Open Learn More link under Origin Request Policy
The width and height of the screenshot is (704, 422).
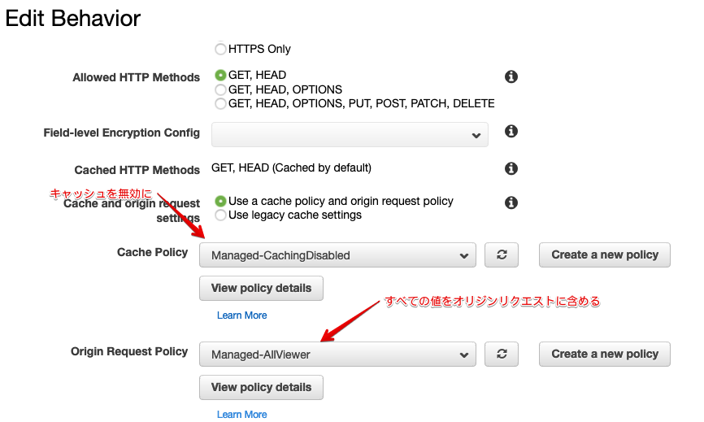click(242, 415)
